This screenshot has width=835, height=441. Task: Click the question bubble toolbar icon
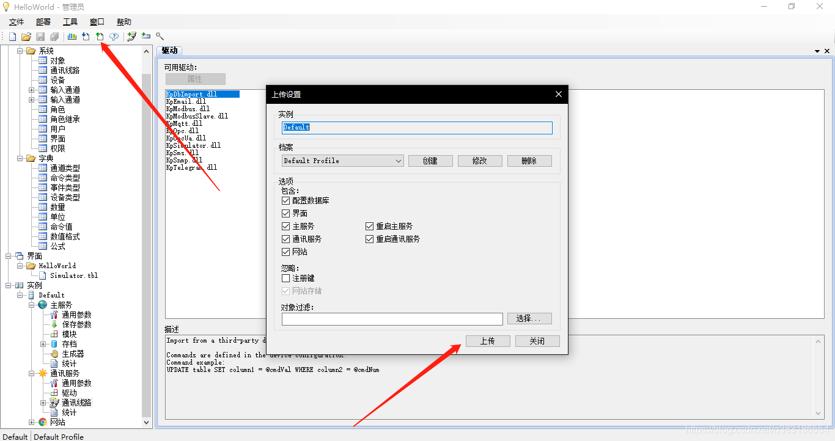tap(114, 37)
